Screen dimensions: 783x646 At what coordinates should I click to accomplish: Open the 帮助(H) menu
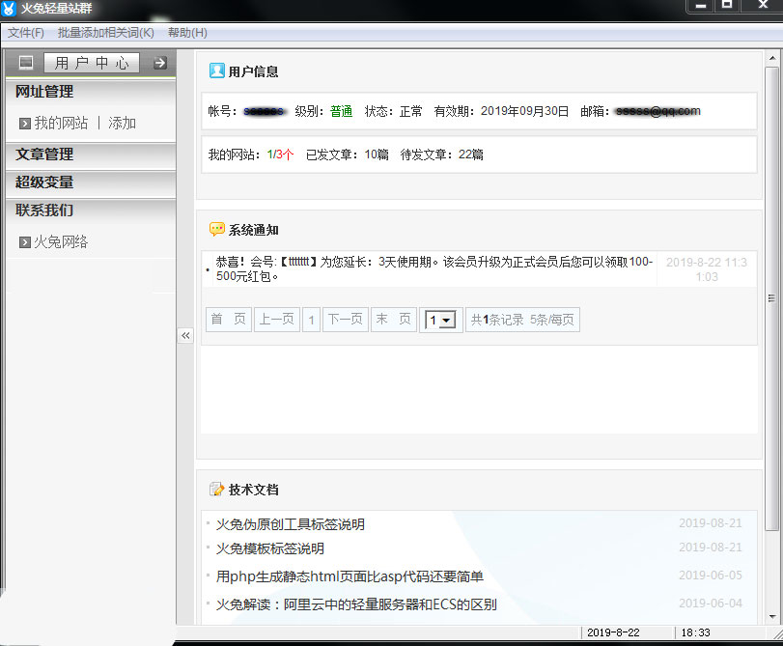point(185,32)
